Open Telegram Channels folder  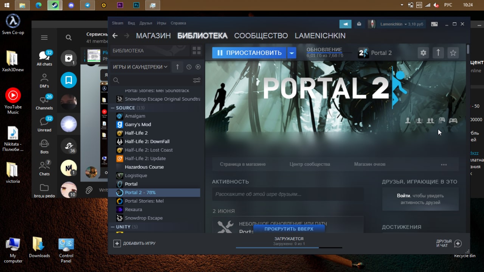[44, 101]
